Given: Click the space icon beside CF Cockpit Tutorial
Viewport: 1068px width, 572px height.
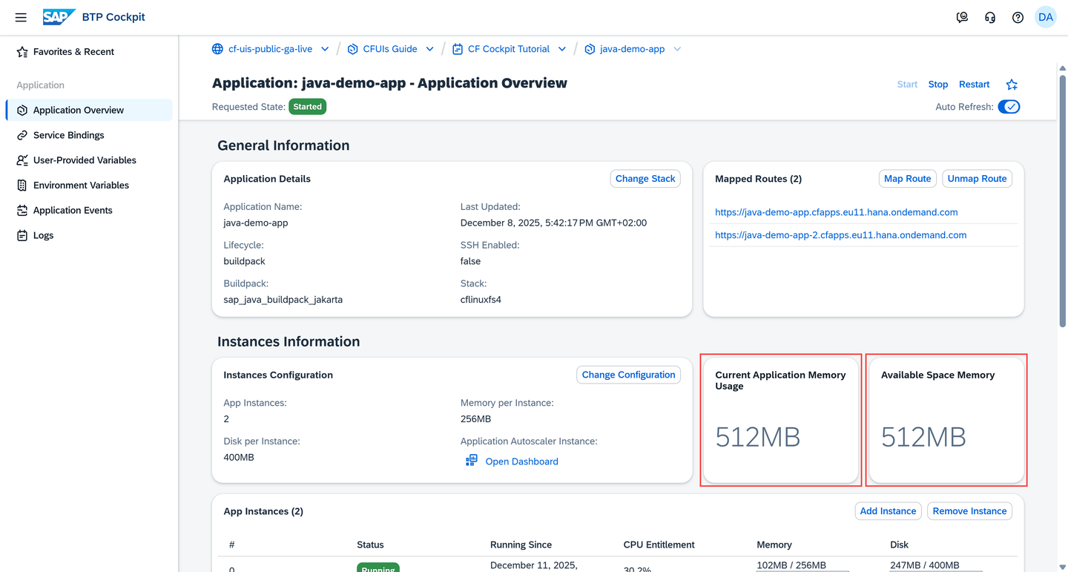Looking at the screenshot, I should [457, 49].
